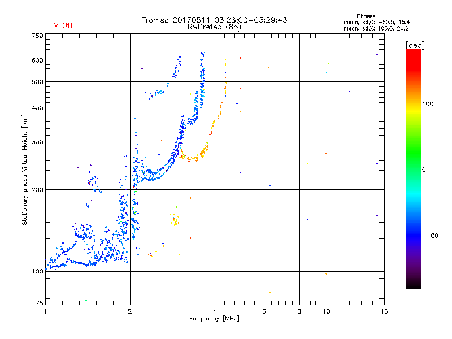Click the '[deg]' colorbar unit label
452x339 pixels.
[x=415, y=45]
